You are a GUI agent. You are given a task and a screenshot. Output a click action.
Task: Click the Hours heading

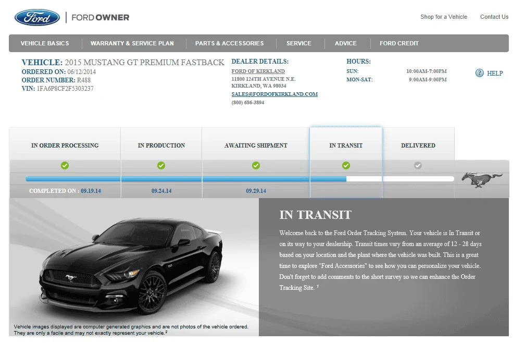[x=358, y=62]
